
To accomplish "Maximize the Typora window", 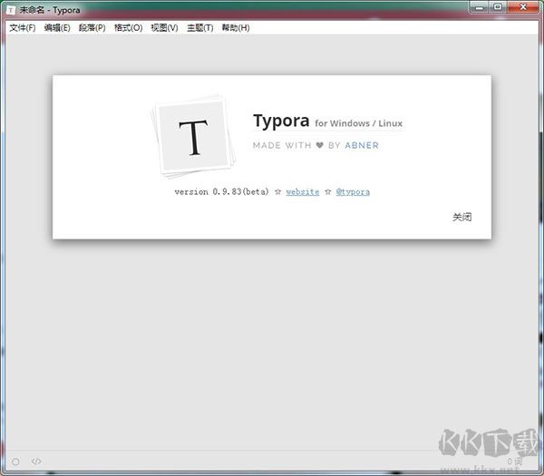I will (498, 7).
